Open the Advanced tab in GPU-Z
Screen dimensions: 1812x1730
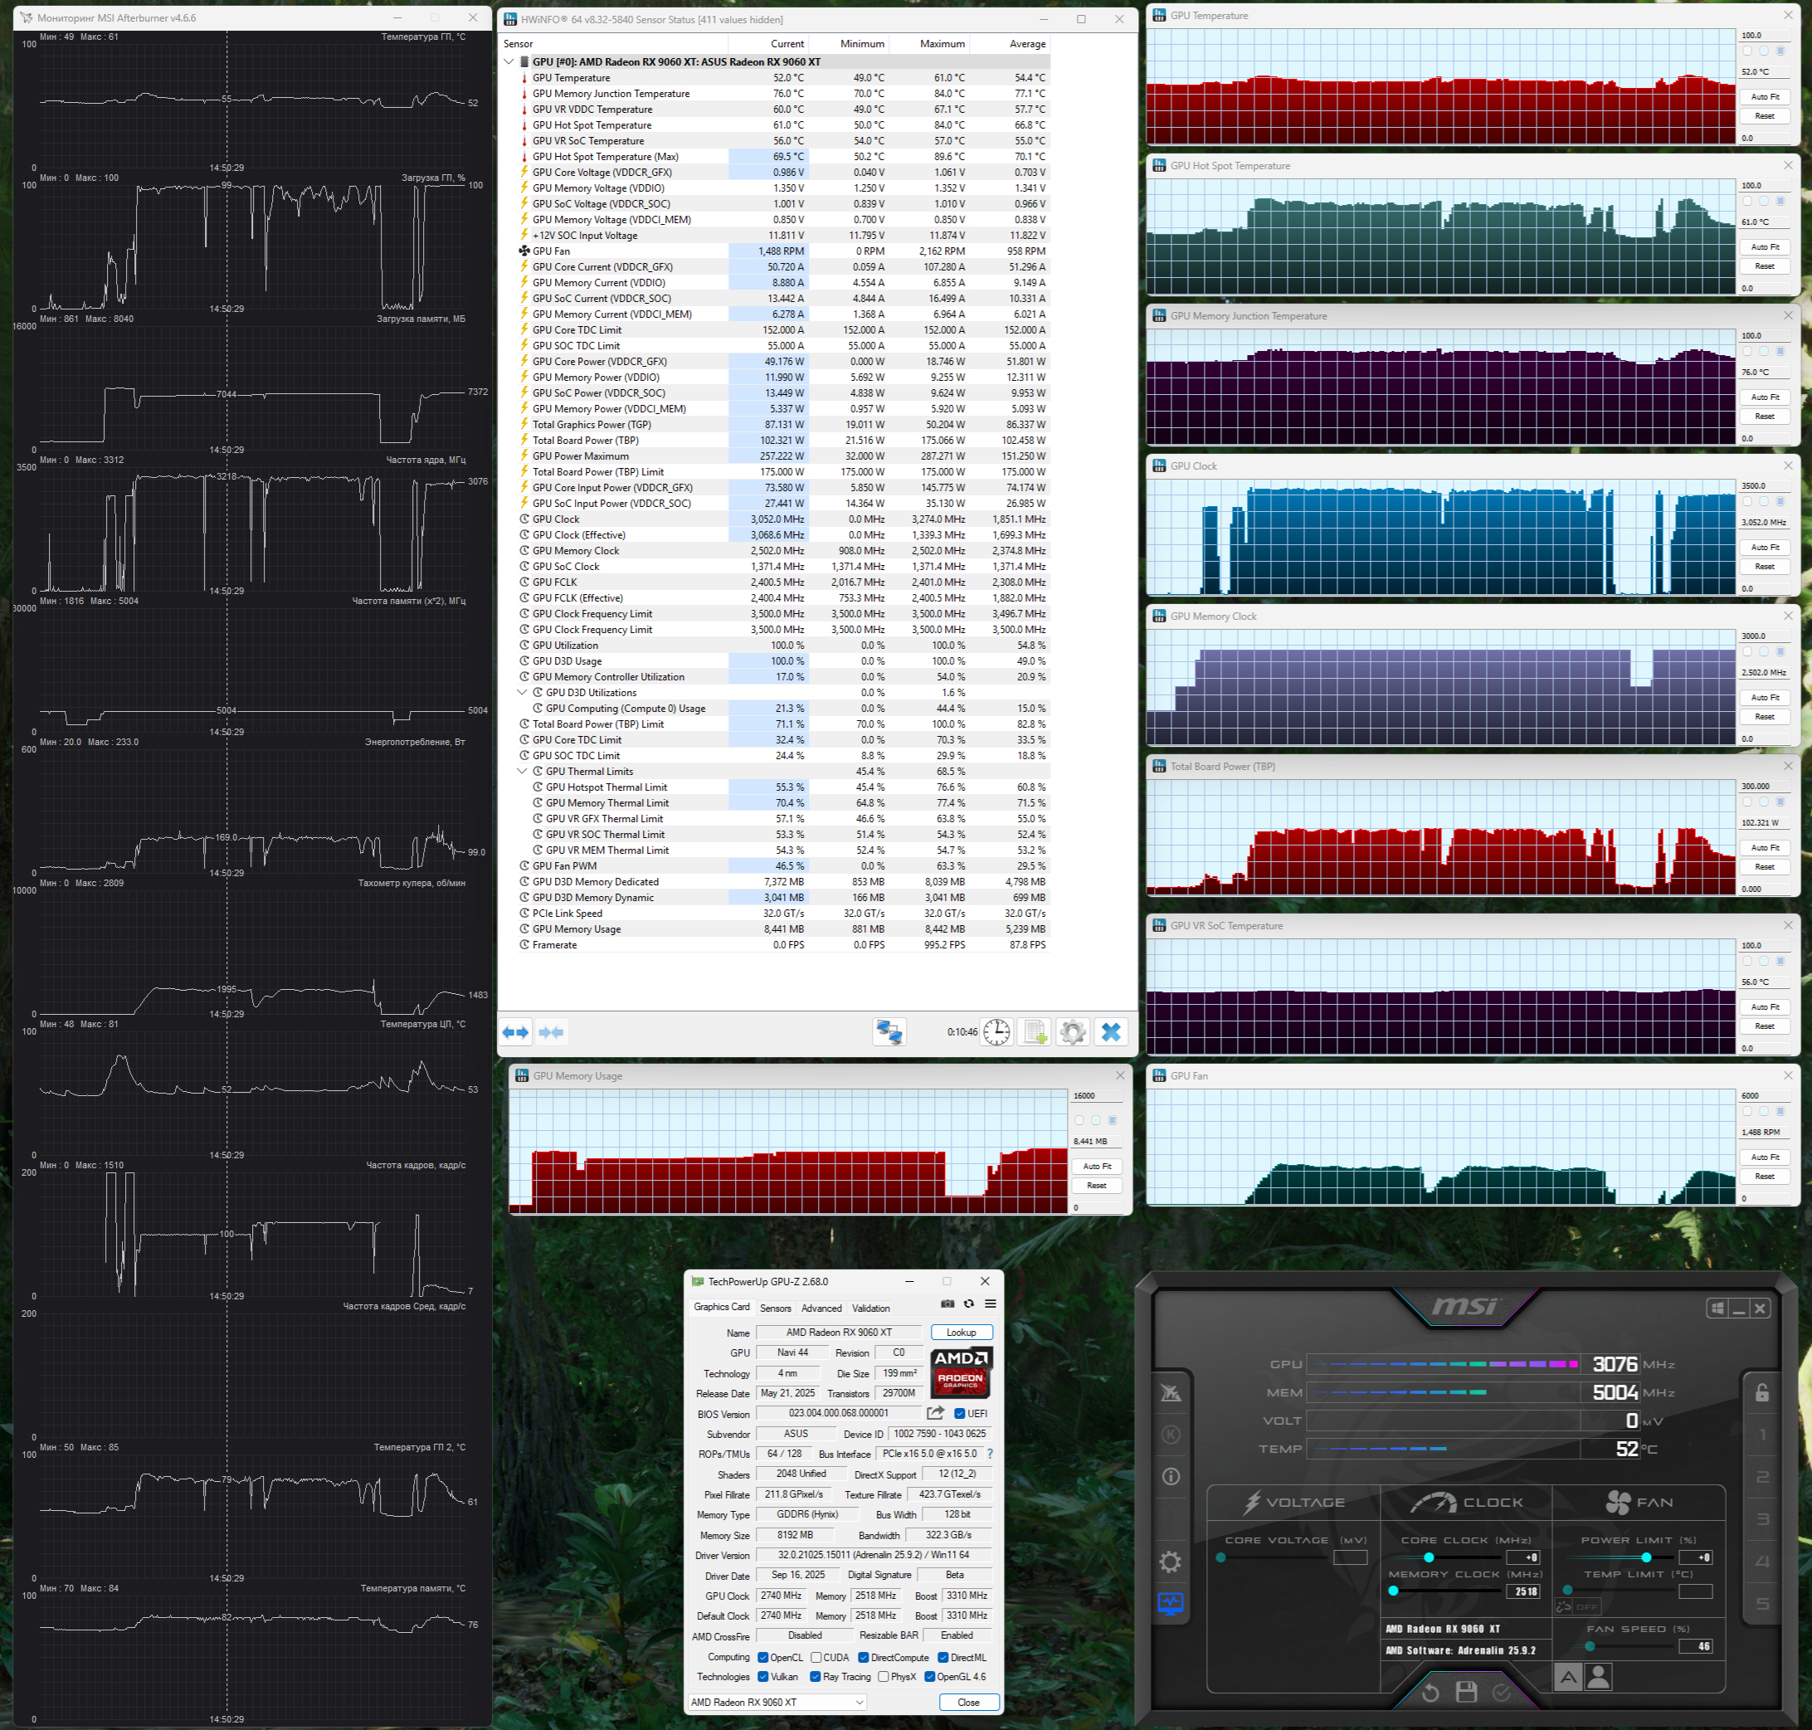pyautogui.click(x=821, y=1308)
